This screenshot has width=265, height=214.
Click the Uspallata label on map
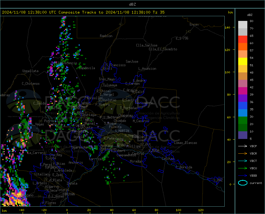pos(30,71)
